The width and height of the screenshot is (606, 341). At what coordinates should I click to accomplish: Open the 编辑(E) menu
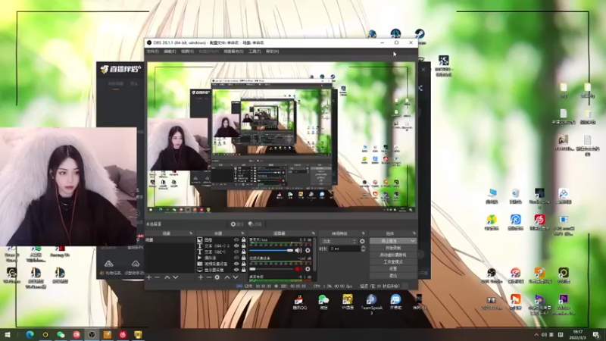170,52
